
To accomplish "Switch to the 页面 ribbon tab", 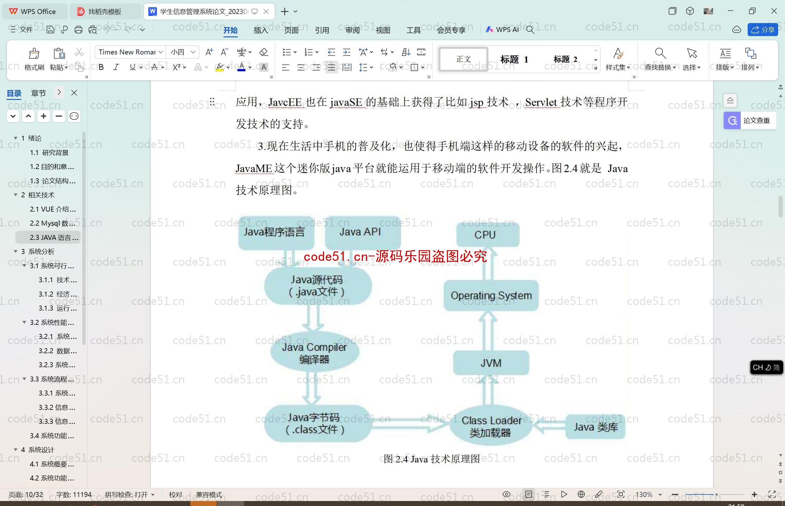I will (291, 30).
